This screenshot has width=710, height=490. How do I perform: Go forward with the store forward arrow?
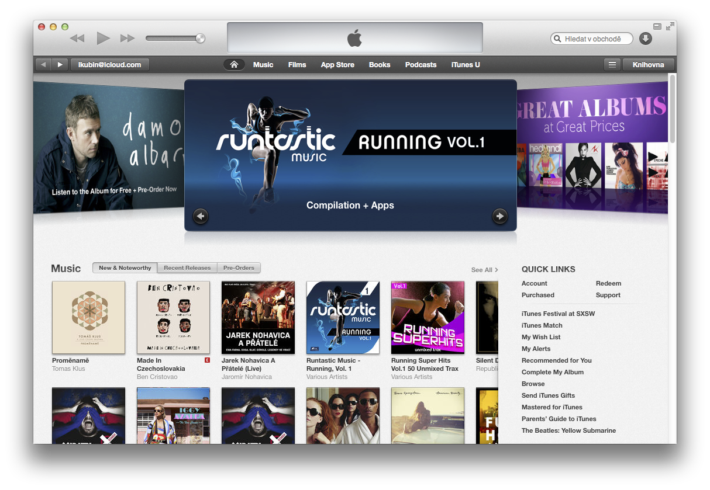coord(60,65)
